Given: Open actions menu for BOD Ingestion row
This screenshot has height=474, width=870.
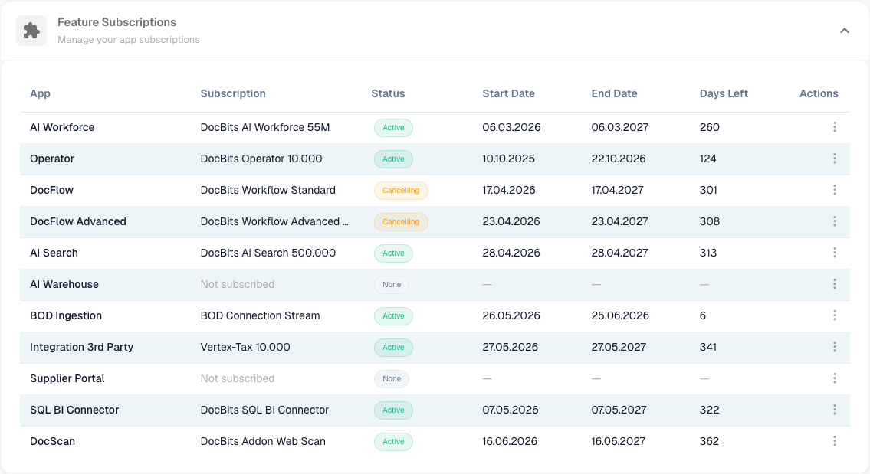Looking at the screenshot, I should point(834,316).
